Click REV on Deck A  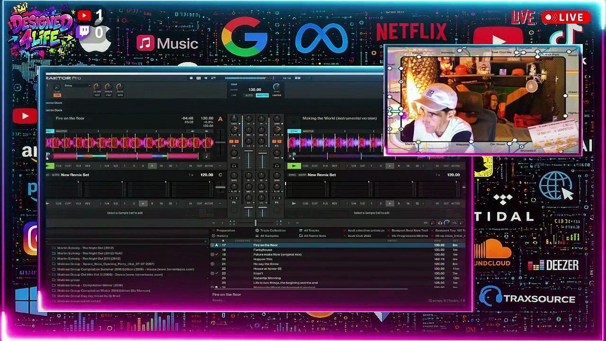(x=88, y=166)
